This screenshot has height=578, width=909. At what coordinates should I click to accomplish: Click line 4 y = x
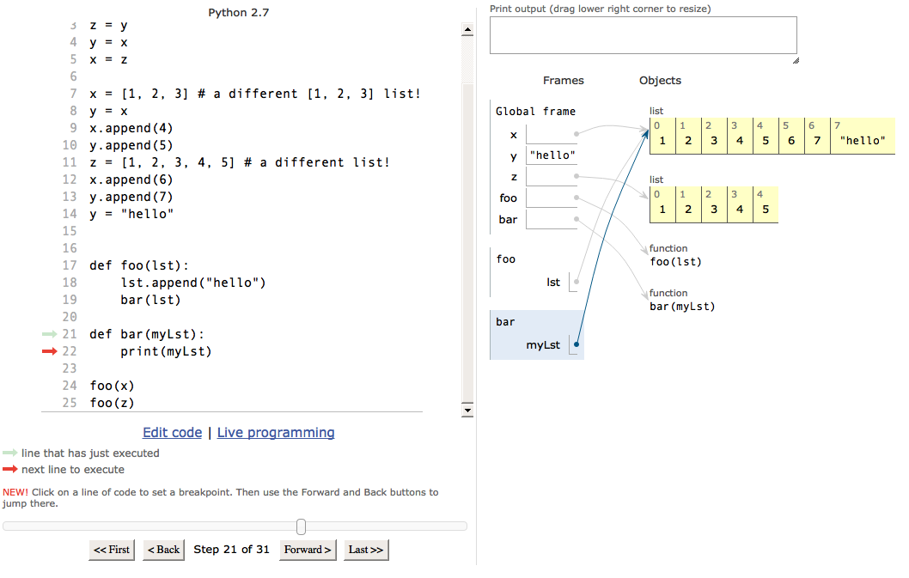pyautogui.click(x=108, y=42)
